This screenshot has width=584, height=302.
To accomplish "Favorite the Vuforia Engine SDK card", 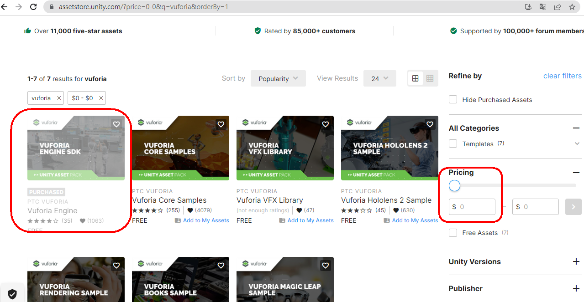I will click(x=116, y=124).
